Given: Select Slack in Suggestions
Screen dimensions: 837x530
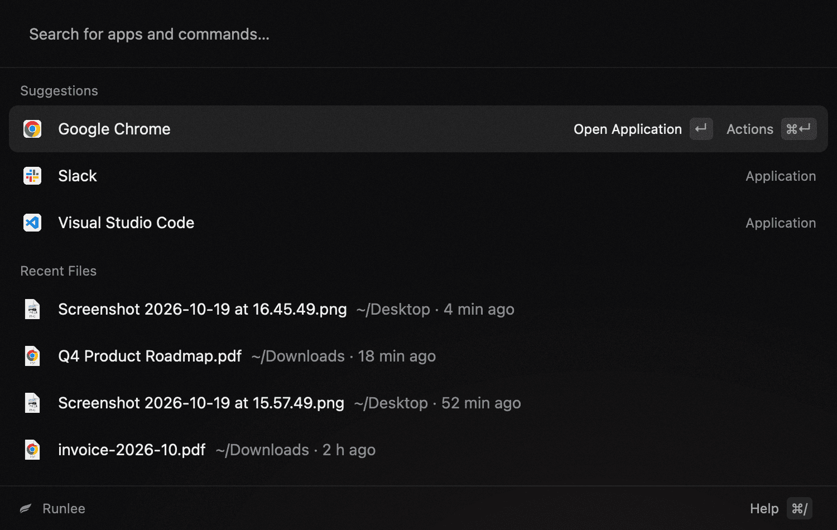Looking at the screenshot, I should click(x=419, y=176).
